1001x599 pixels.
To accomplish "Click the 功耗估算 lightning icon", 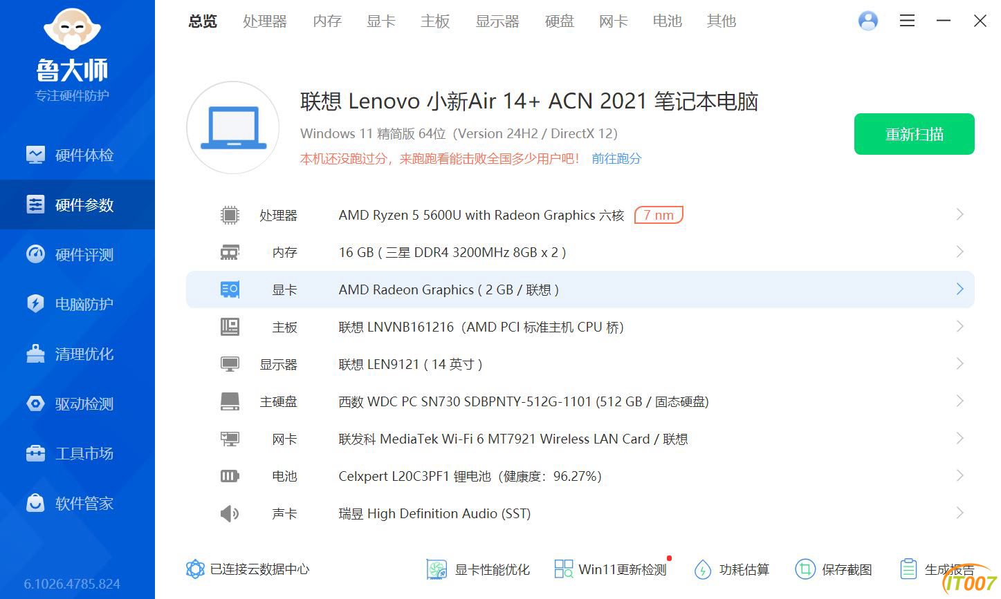I will (703, 569).
